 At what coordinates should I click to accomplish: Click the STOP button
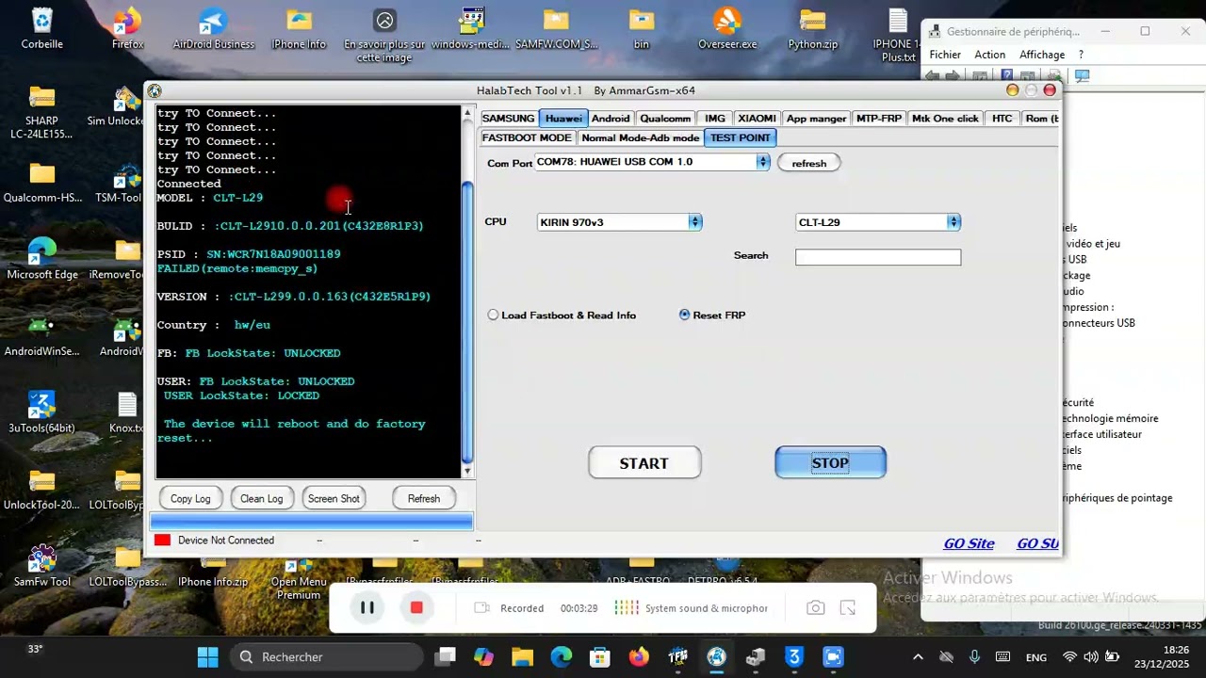830,462
